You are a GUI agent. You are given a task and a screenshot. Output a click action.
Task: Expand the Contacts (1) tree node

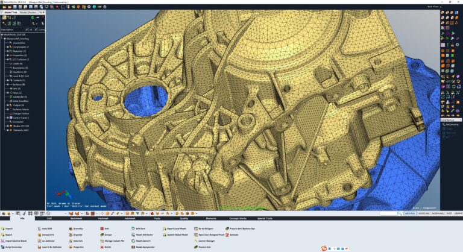(x=8, y=80)
